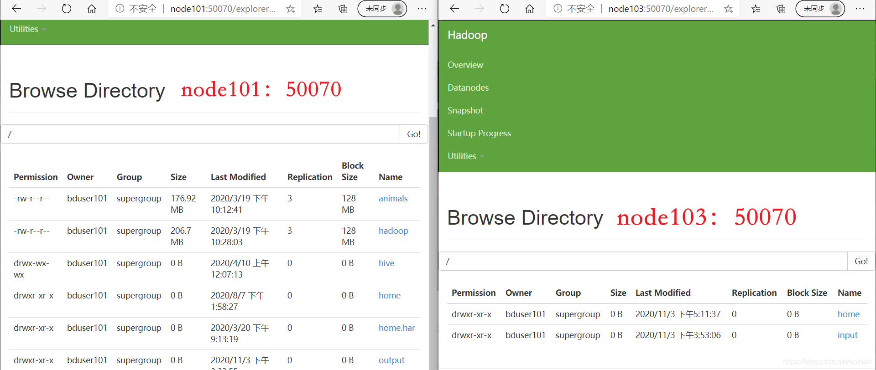Screen dimensions: 876x370
Task: Open collections in node101 browser window
Action: tap(343, 9)
